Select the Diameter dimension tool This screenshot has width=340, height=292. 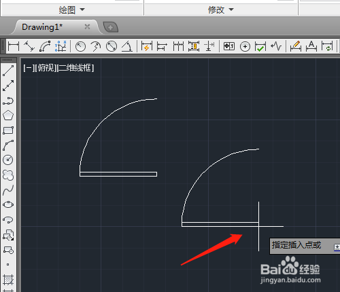point(112,46)
